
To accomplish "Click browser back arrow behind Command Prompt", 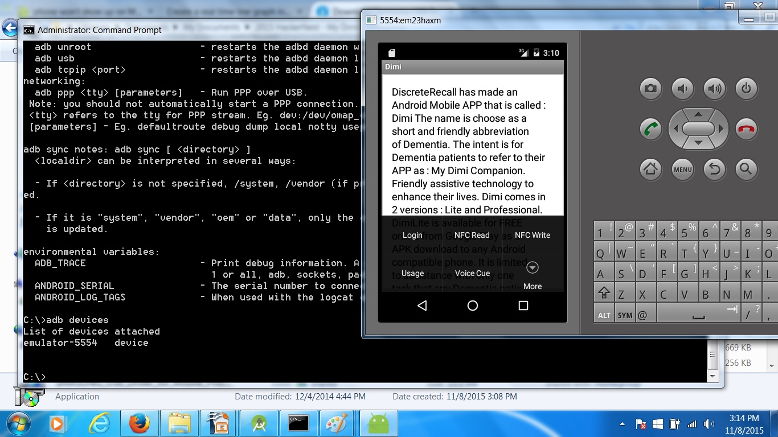I will (x=10, y=27).
